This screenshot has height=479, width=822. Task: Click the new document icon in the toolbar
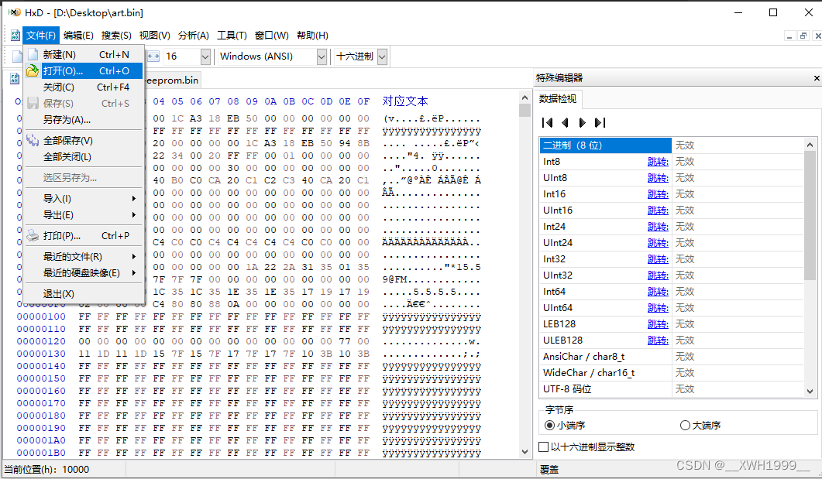pyautogui.click(x=17, y=56)
